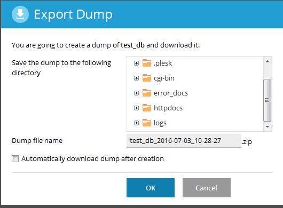Viewport: 283px width, 208px height.
Task: Cancel the export dump dialog
Action: 207,188
